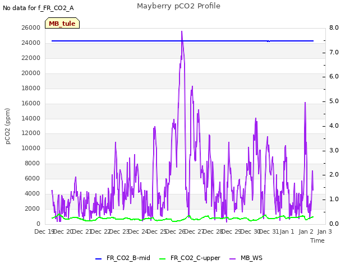Click the 1.0 tick on right axis

pyautogui.click(x=334, y=200)
